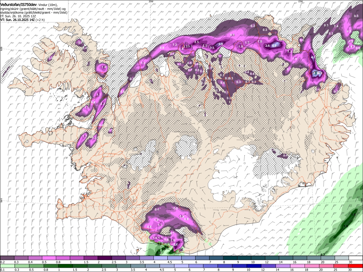Click the 0.4 label on the legend bar
The width and height of the screenshot is (363, 272).
pyautogui.click(x=30, y=262)
